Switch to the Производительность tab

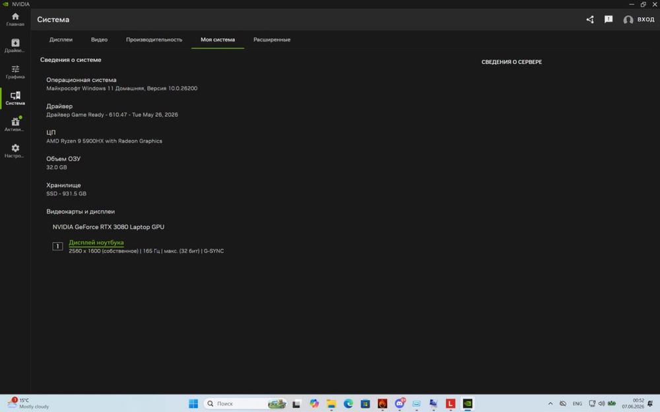154,40
